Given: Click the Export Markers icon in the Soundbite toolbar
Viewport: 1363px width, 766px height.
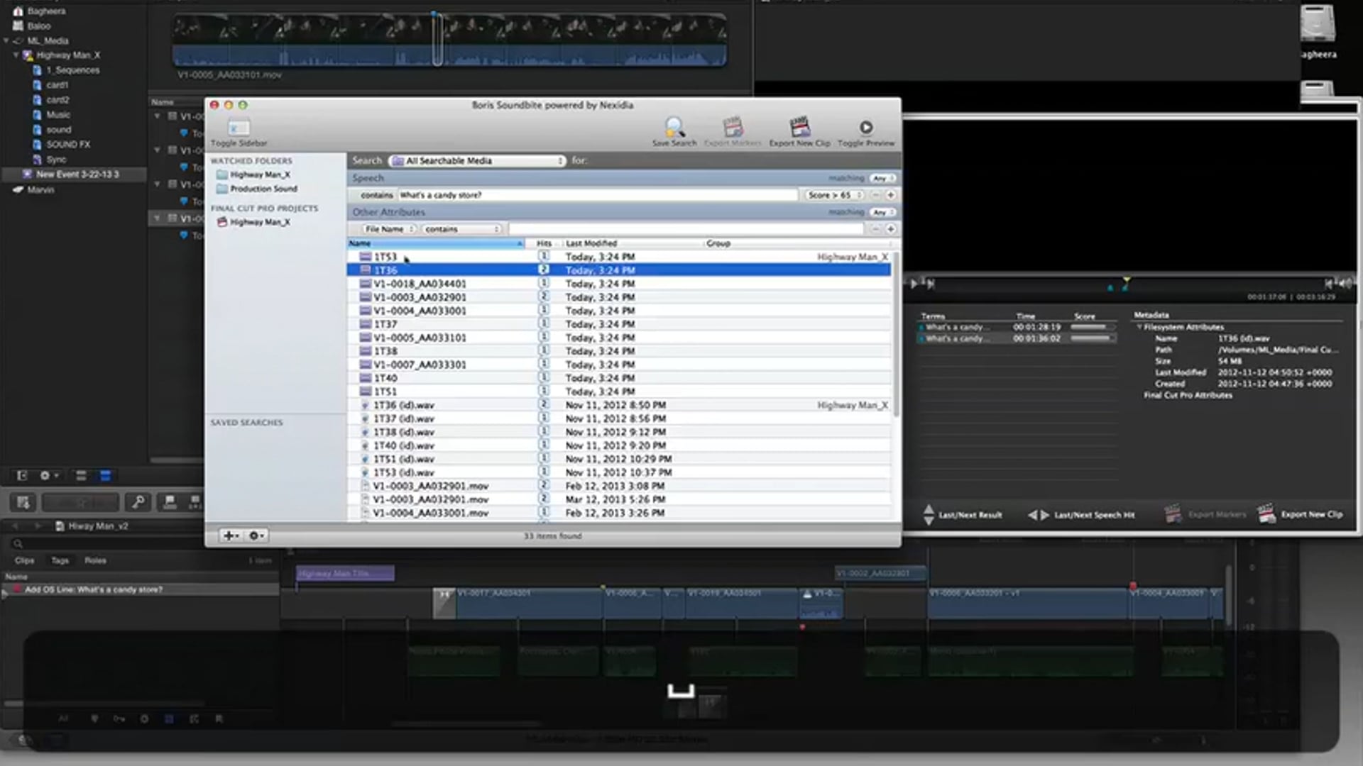Looking at the screenshot, I should [x=733, y=127].
